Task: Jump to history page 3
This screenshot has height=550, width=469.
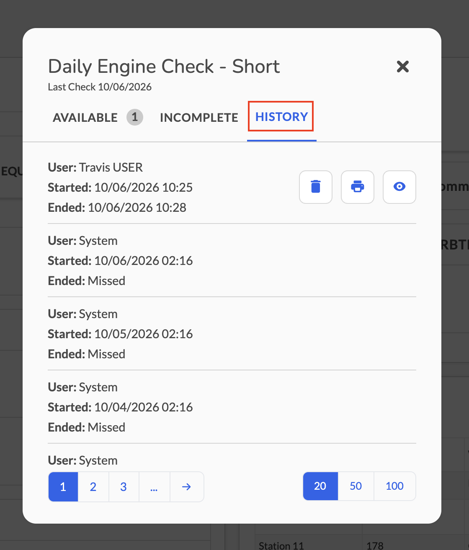Action: [x=124, y=487]
